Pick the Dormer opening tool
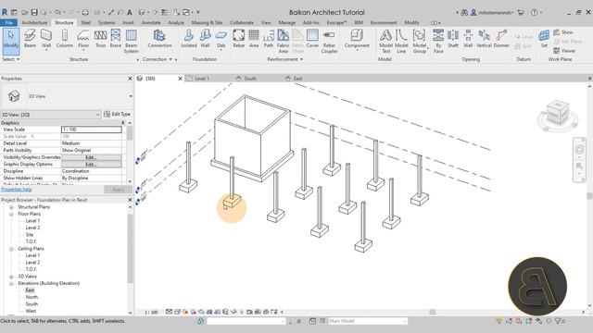The height and width of the screenshot is (333, 593). click(501, 39)
